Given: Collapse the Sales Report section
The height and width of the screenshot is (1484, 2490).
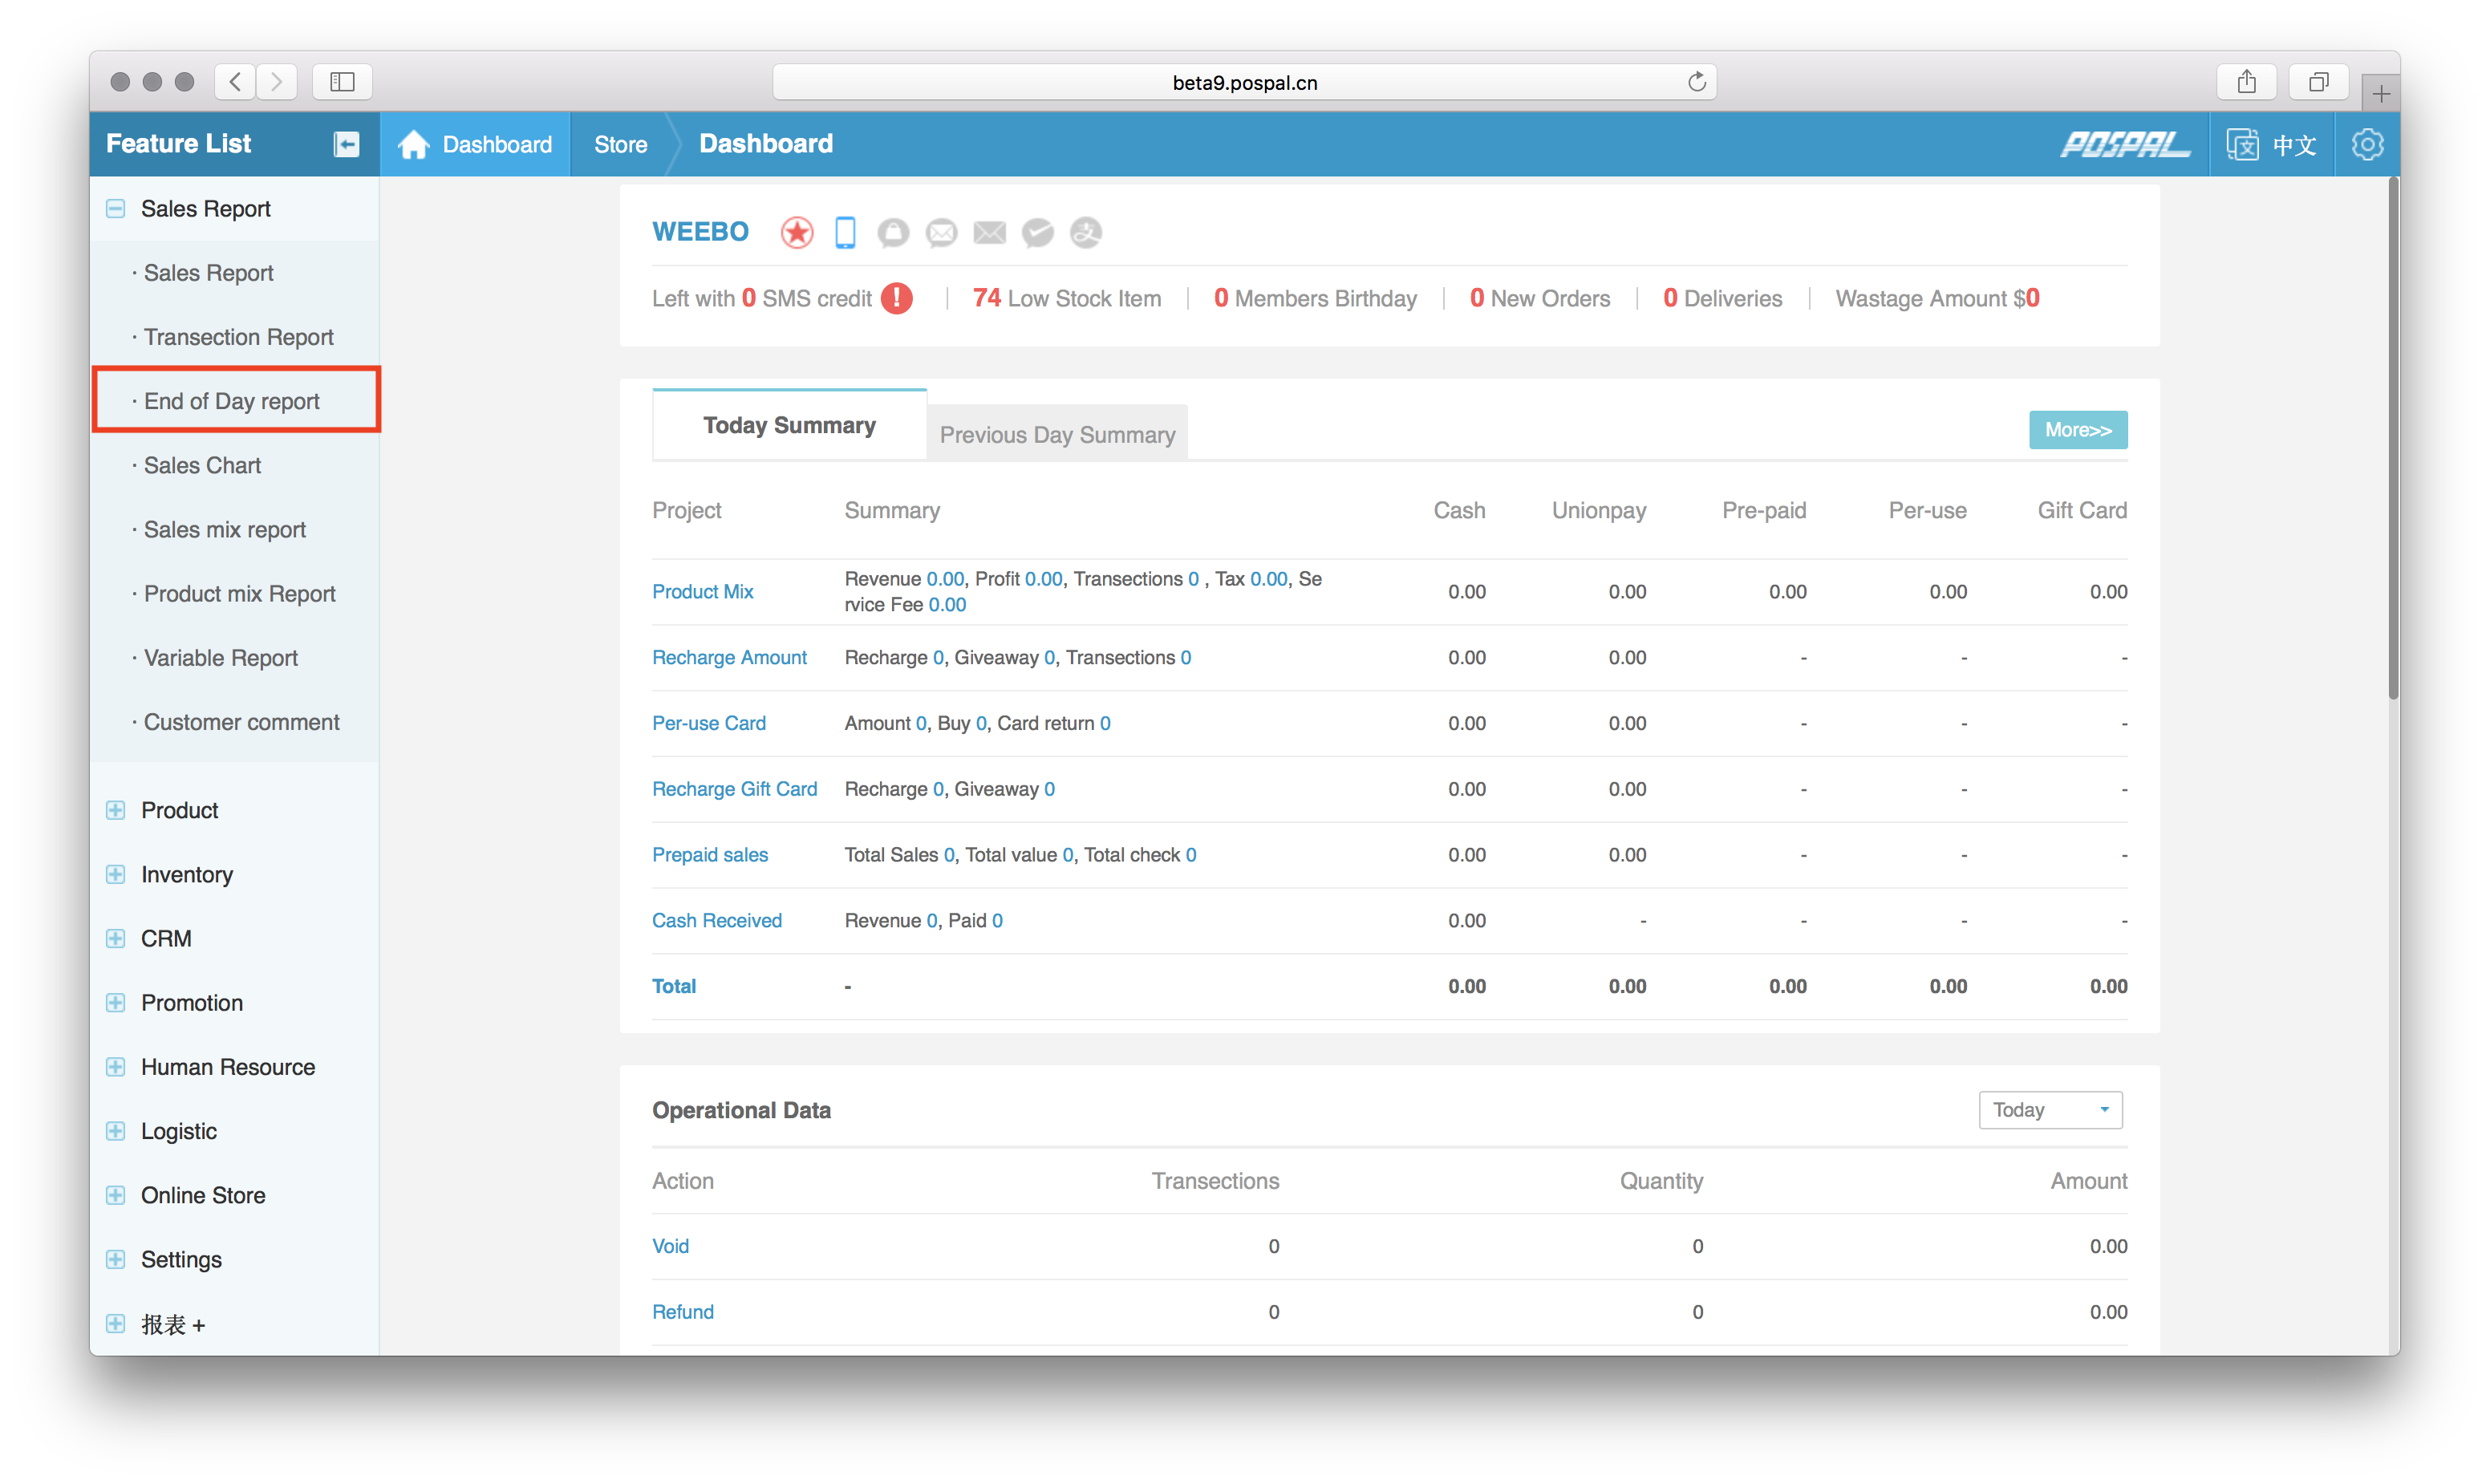Looking at the screenshot, I should (116, 208).
